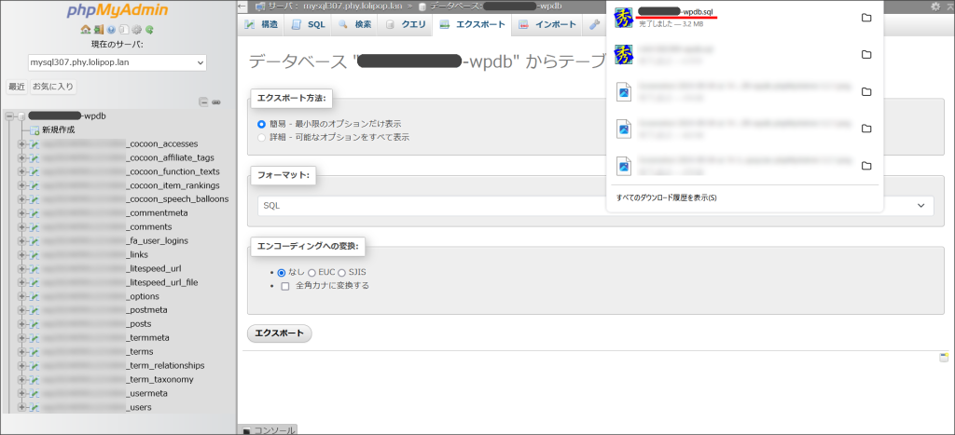The height and width of the screenshot is (435, 955).
Task: Select SJIS encoding radio button
Action: pyautogui.click(x=341, y=273)
